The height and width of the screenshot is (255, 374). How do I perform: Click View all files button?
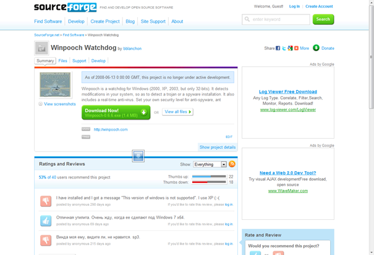(177, 111)
